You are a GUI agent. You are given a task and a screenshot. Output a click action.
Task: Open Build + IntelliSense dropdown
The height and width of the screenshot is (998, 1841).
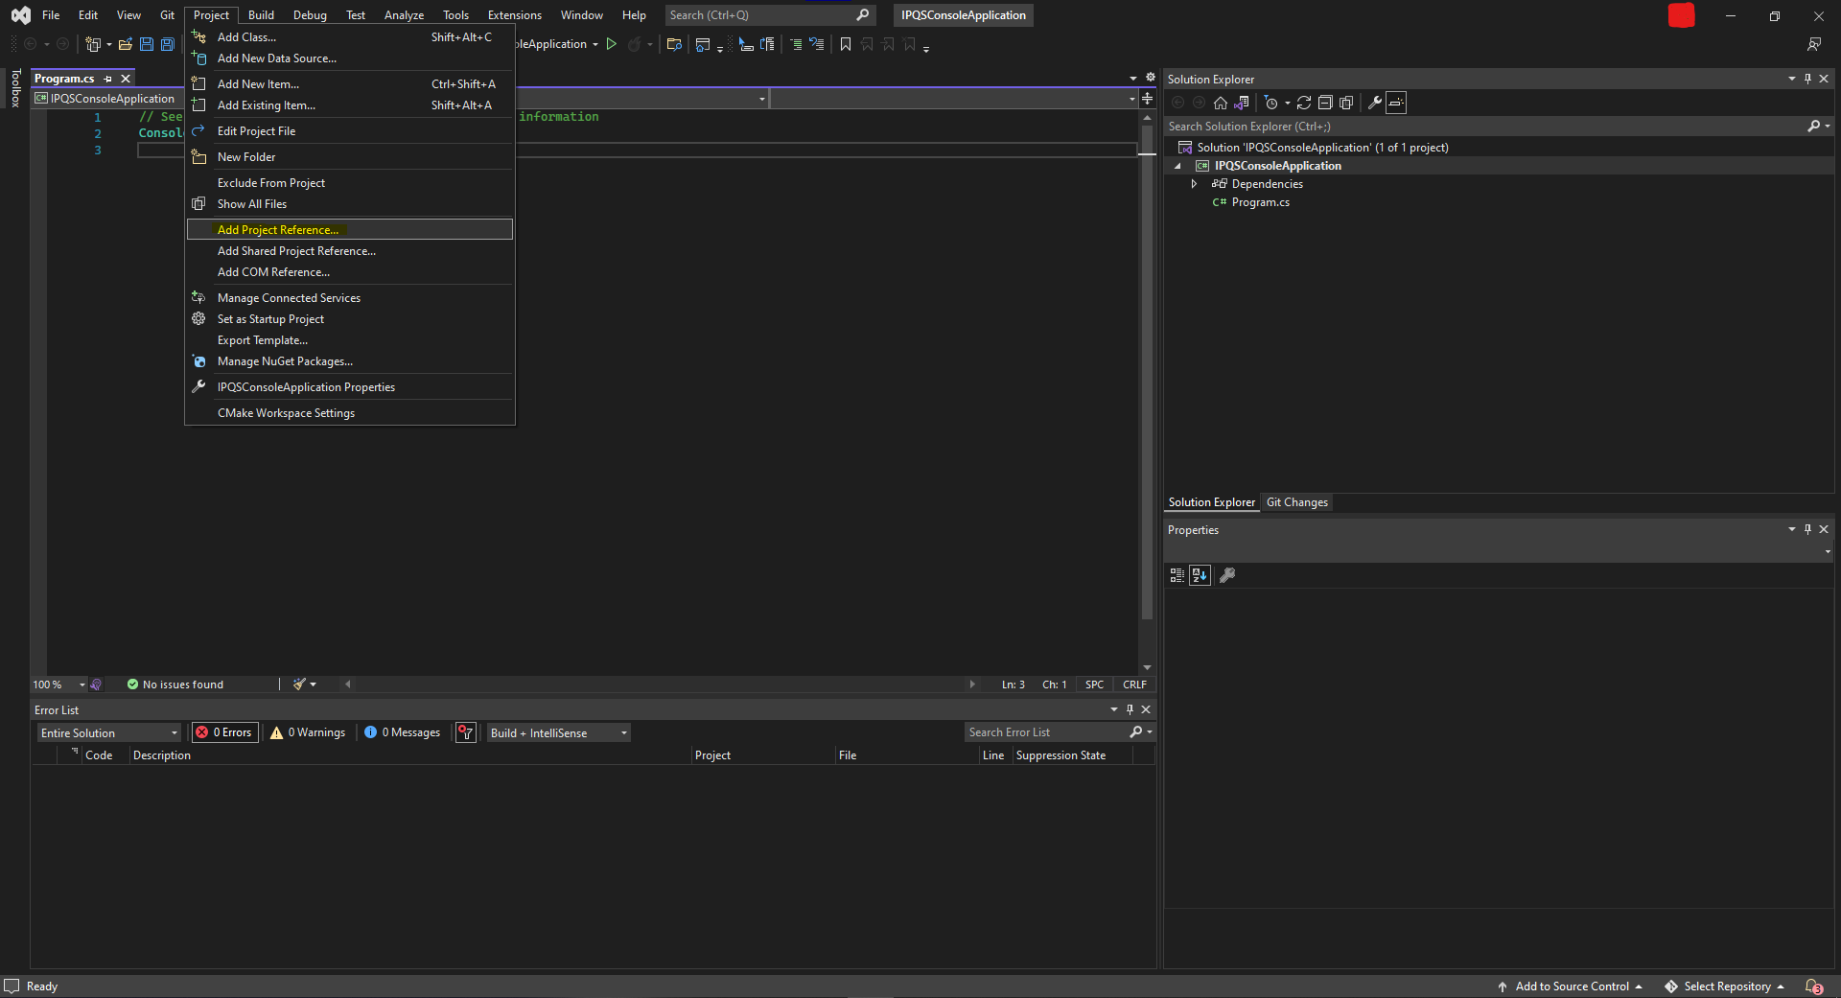click(559, 732)
